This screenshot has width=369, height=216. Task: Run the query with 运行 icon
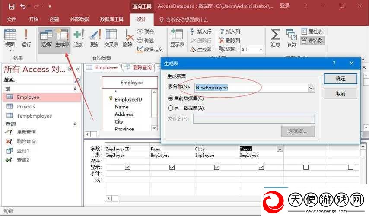26,38
